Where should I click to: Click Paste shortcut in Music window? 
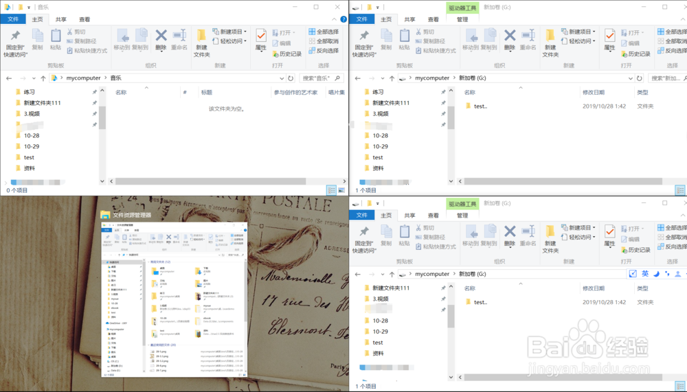click(87, 51)
